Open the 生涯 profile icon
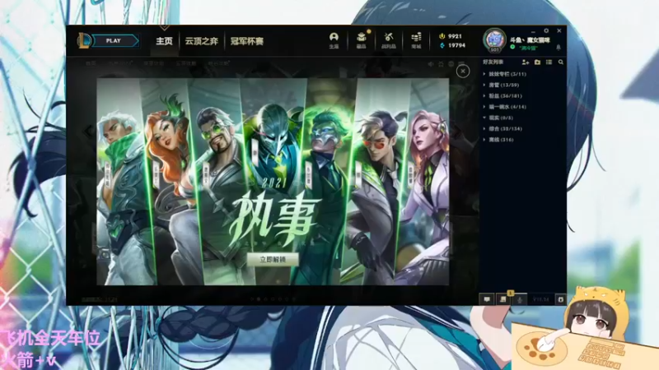659x370 pixels. [334, 40]
